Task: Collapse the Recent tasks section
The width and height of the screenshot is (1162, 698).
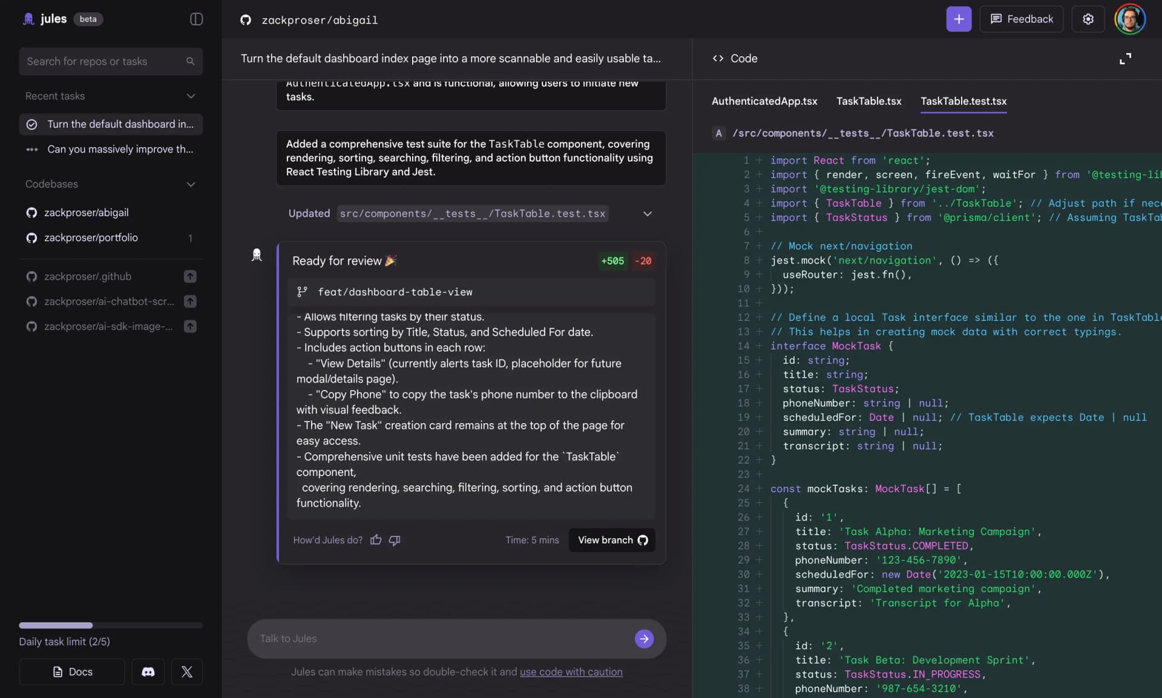Action: click(191, 96)
